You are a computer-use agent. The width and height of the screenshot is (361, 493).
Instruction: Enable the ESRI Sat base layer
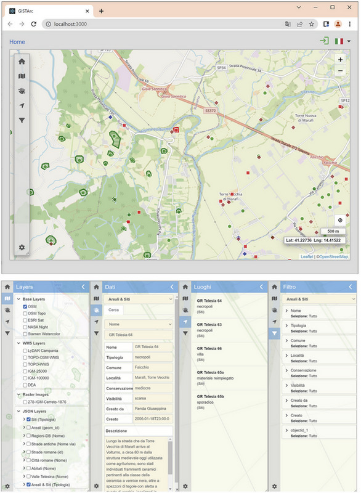25,320
